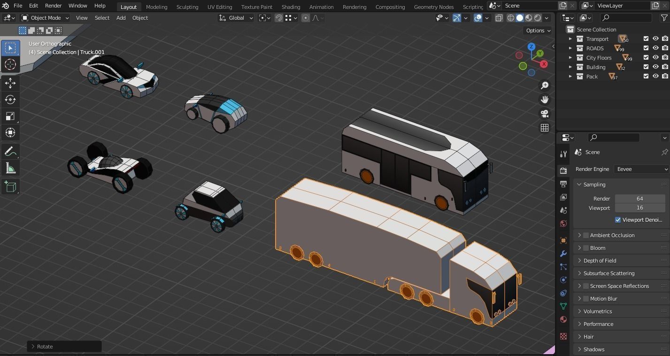Open the Object Mode dropdown
The height and width of the screenshot is (356, 670).
(46, 18)
